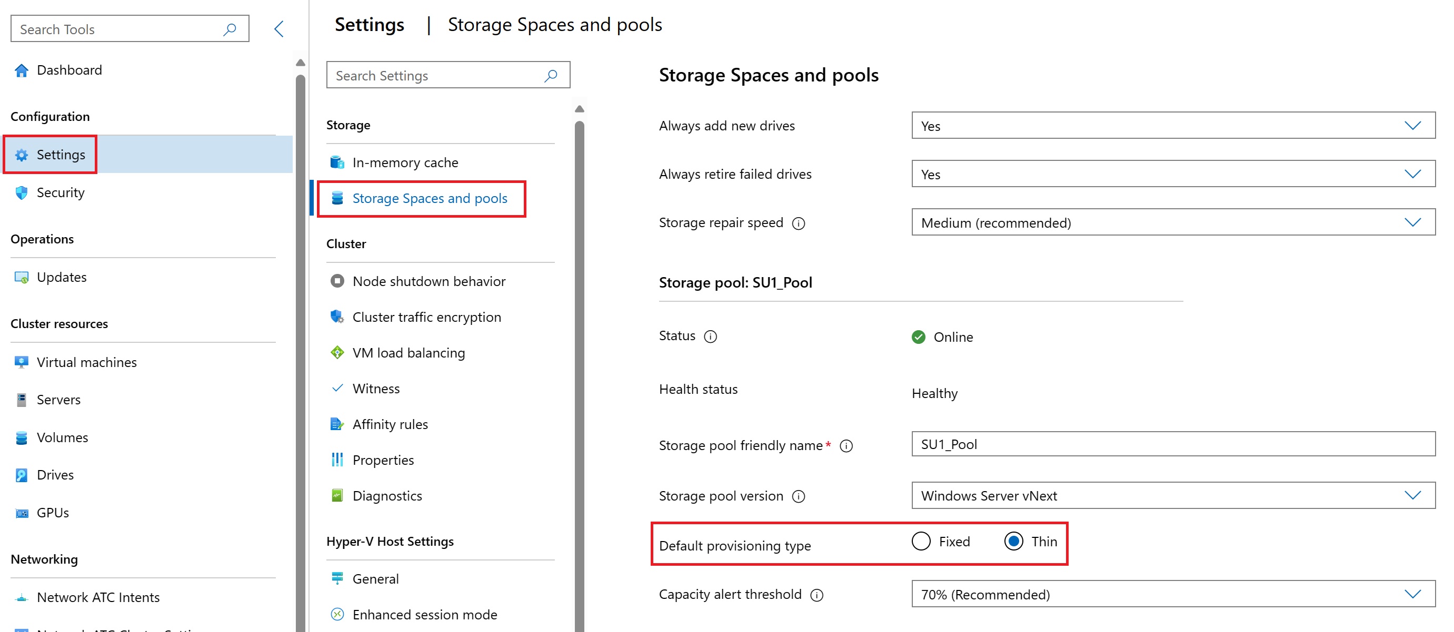This screenshot has width=1454, height=632.
Task: Click the Security shield icon
Action: [x=22, y=193]
